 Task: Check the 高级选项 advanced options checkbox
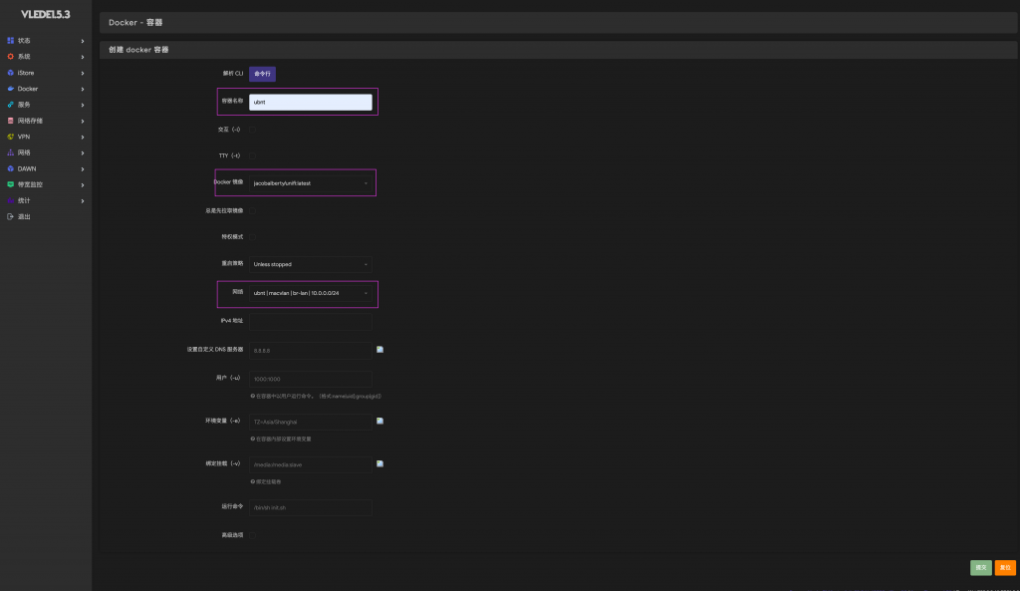tap(252, 535)
